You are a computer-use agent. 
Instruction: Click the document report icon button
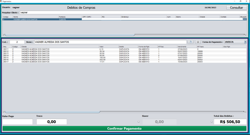click(190, 42)
